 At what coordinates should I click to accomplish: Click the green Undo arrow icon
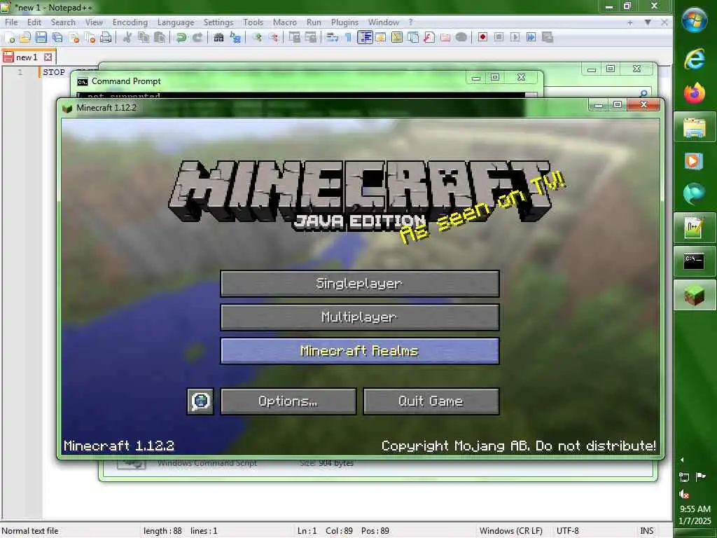point(181,38)
